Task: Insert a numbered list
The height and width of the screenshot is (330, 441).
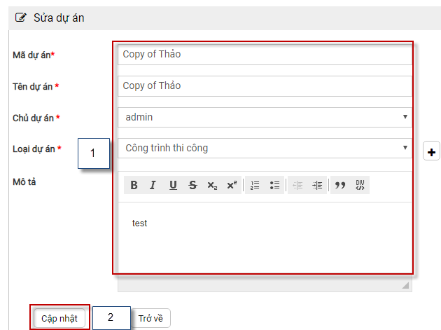Action: (255, 185)
